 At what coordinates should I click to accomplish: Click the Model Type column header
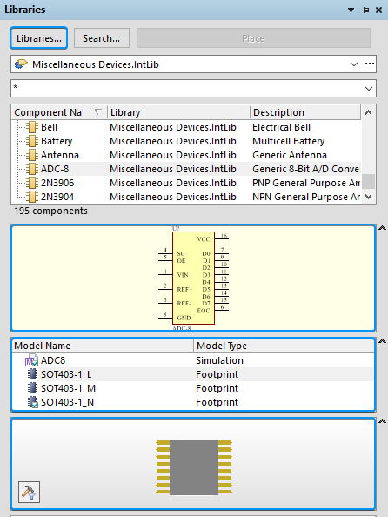(x=284, y=346)
